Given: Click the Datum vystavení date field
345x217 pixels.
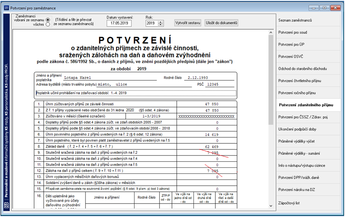Looking at the screenshot, I should (119, 23).
